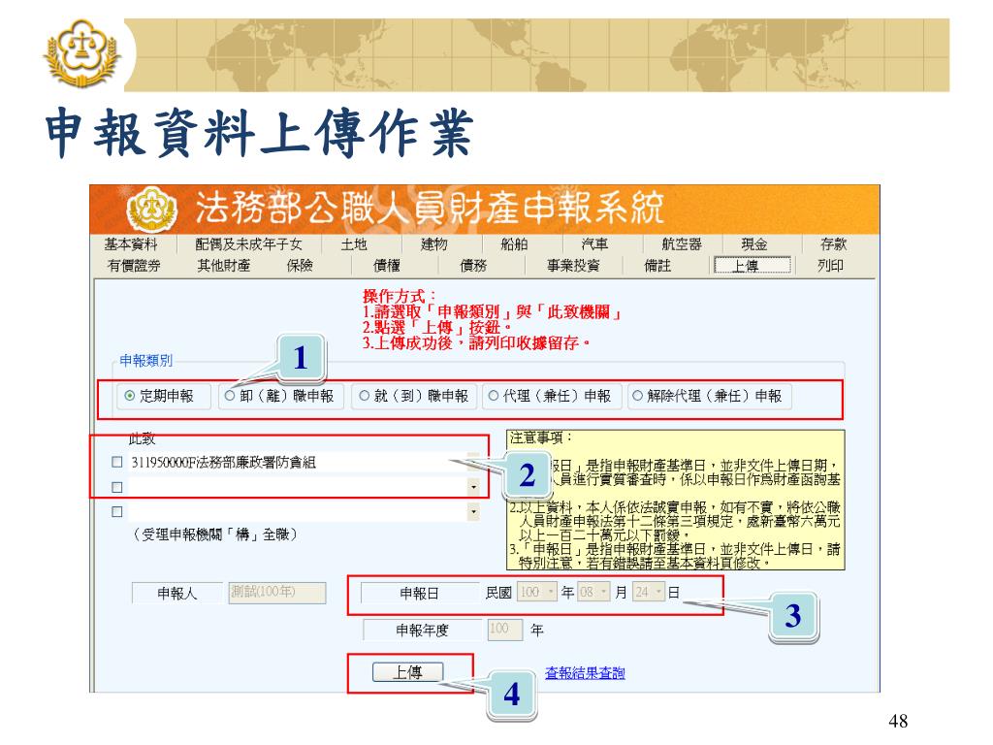Check the second 此致 agency checkbox
The image size is (993, 745).
(117, 487)
